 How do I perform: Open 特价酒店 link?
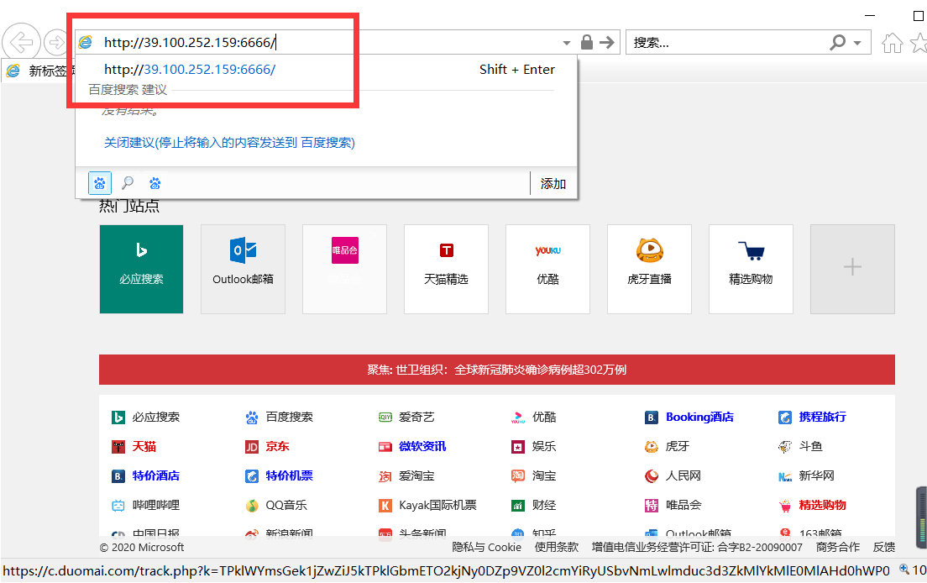[x=156, y=475]
